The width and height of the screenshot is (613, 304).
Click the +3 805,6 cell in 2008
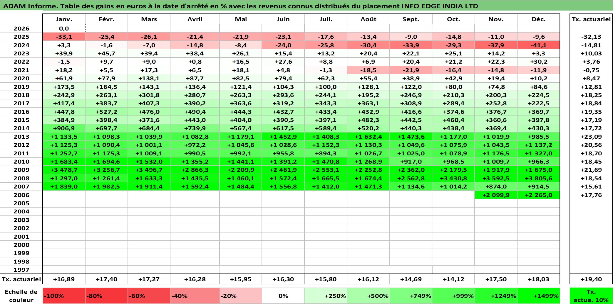coord(539,178)
